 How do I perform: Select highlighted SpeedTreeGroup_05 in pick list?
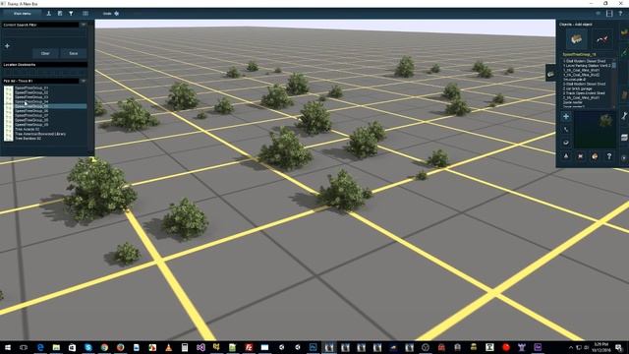pos(50,106)
